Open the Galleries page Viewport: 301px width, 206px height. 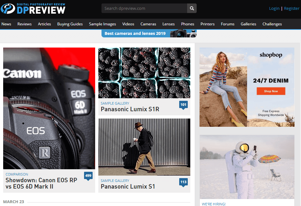[248, 24]
